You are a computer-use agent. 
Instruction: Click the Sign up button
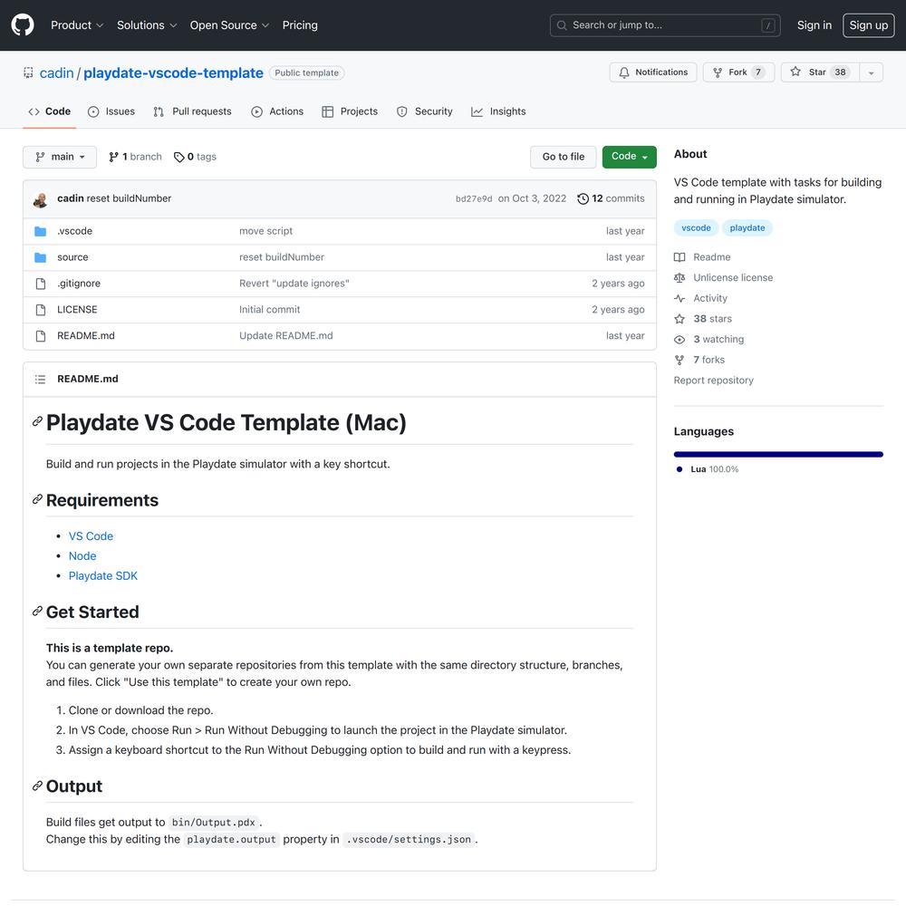(x=869, y=25)
